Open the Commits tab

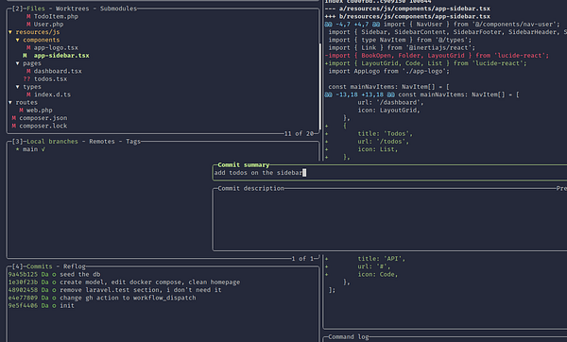pyautogui.click(x=39, y=266)
